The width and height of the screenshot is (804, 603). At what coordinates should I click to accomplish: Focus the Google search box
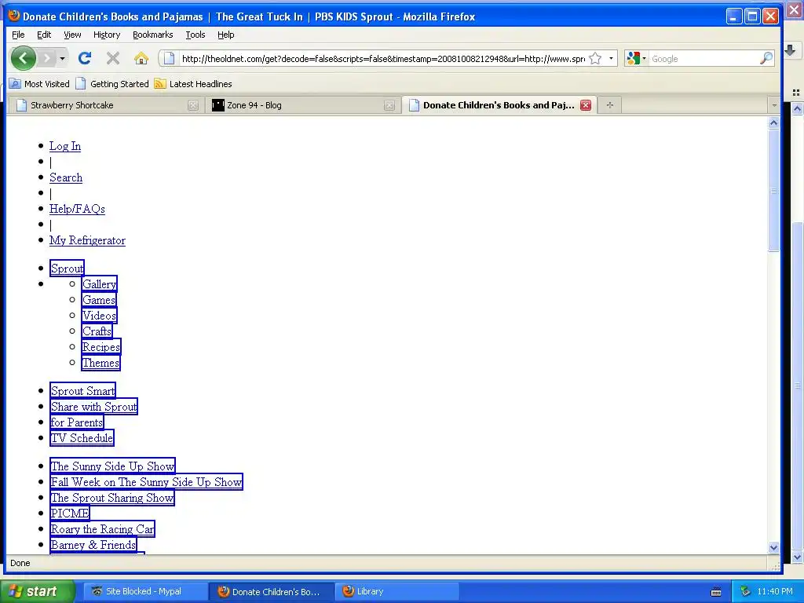[x=703, y=58]
